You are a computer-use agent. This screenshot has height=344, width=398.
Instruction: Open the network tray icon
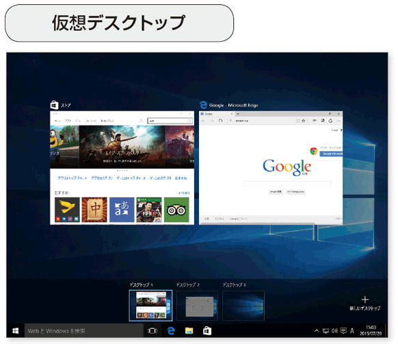pyautogui.click(x=326, y=331)
